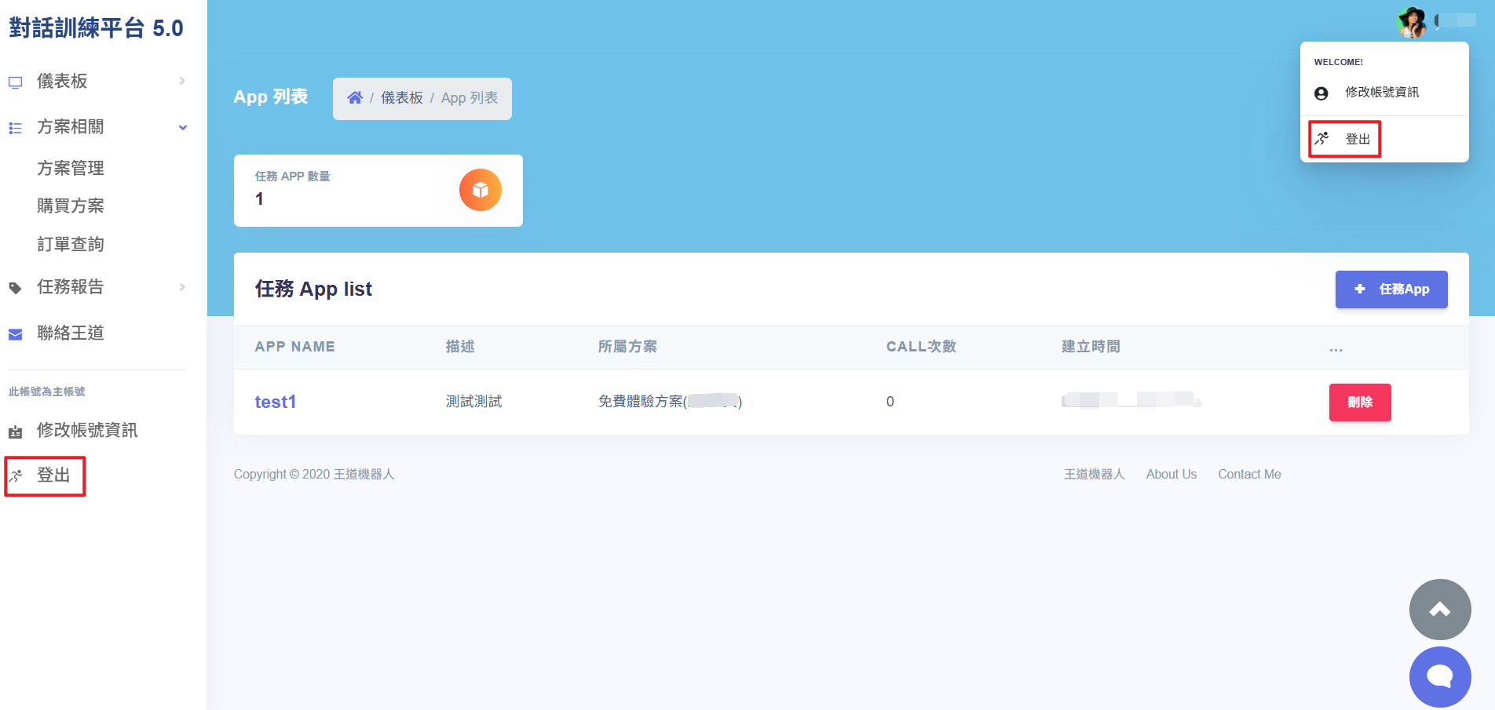1495x710 pixels.
Task: Click the red 刪除 button for test1
Action: [1360, 402]
